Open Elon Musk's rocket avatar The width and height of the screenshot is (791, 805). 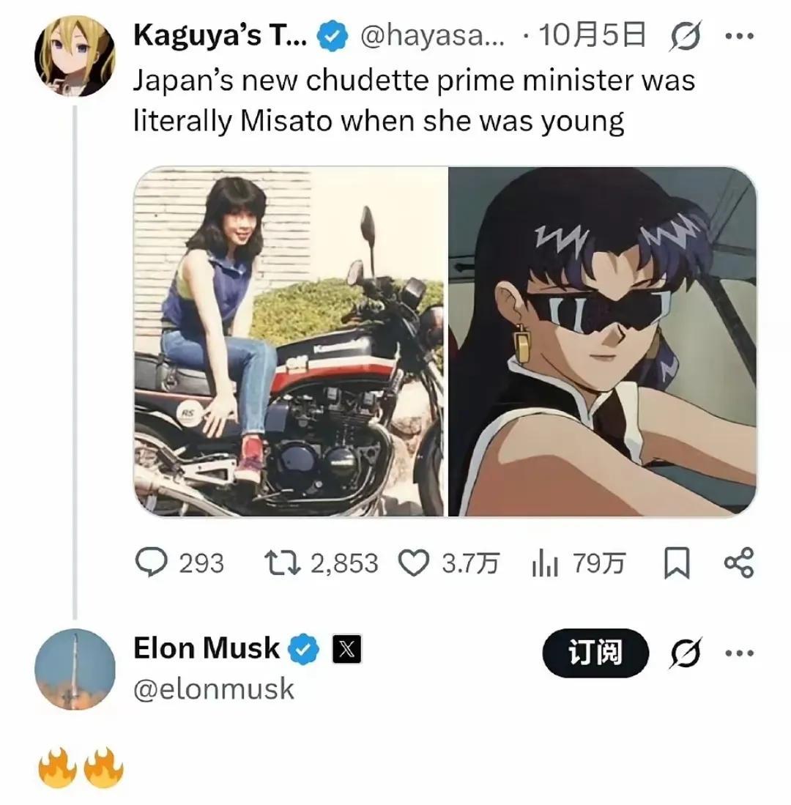pyautogui.click(x=75, y=669)
